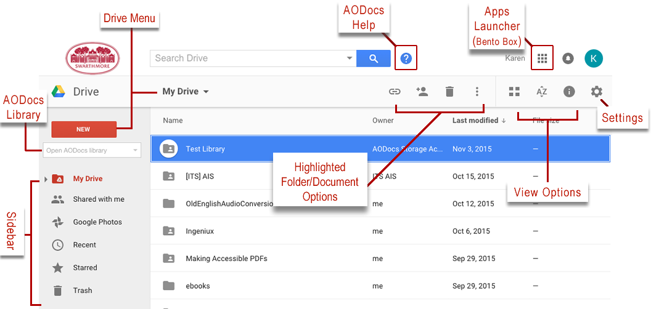The image size is (651, 309).
Task: Open Google Photos in sidebar
Action: click(97, 222)
